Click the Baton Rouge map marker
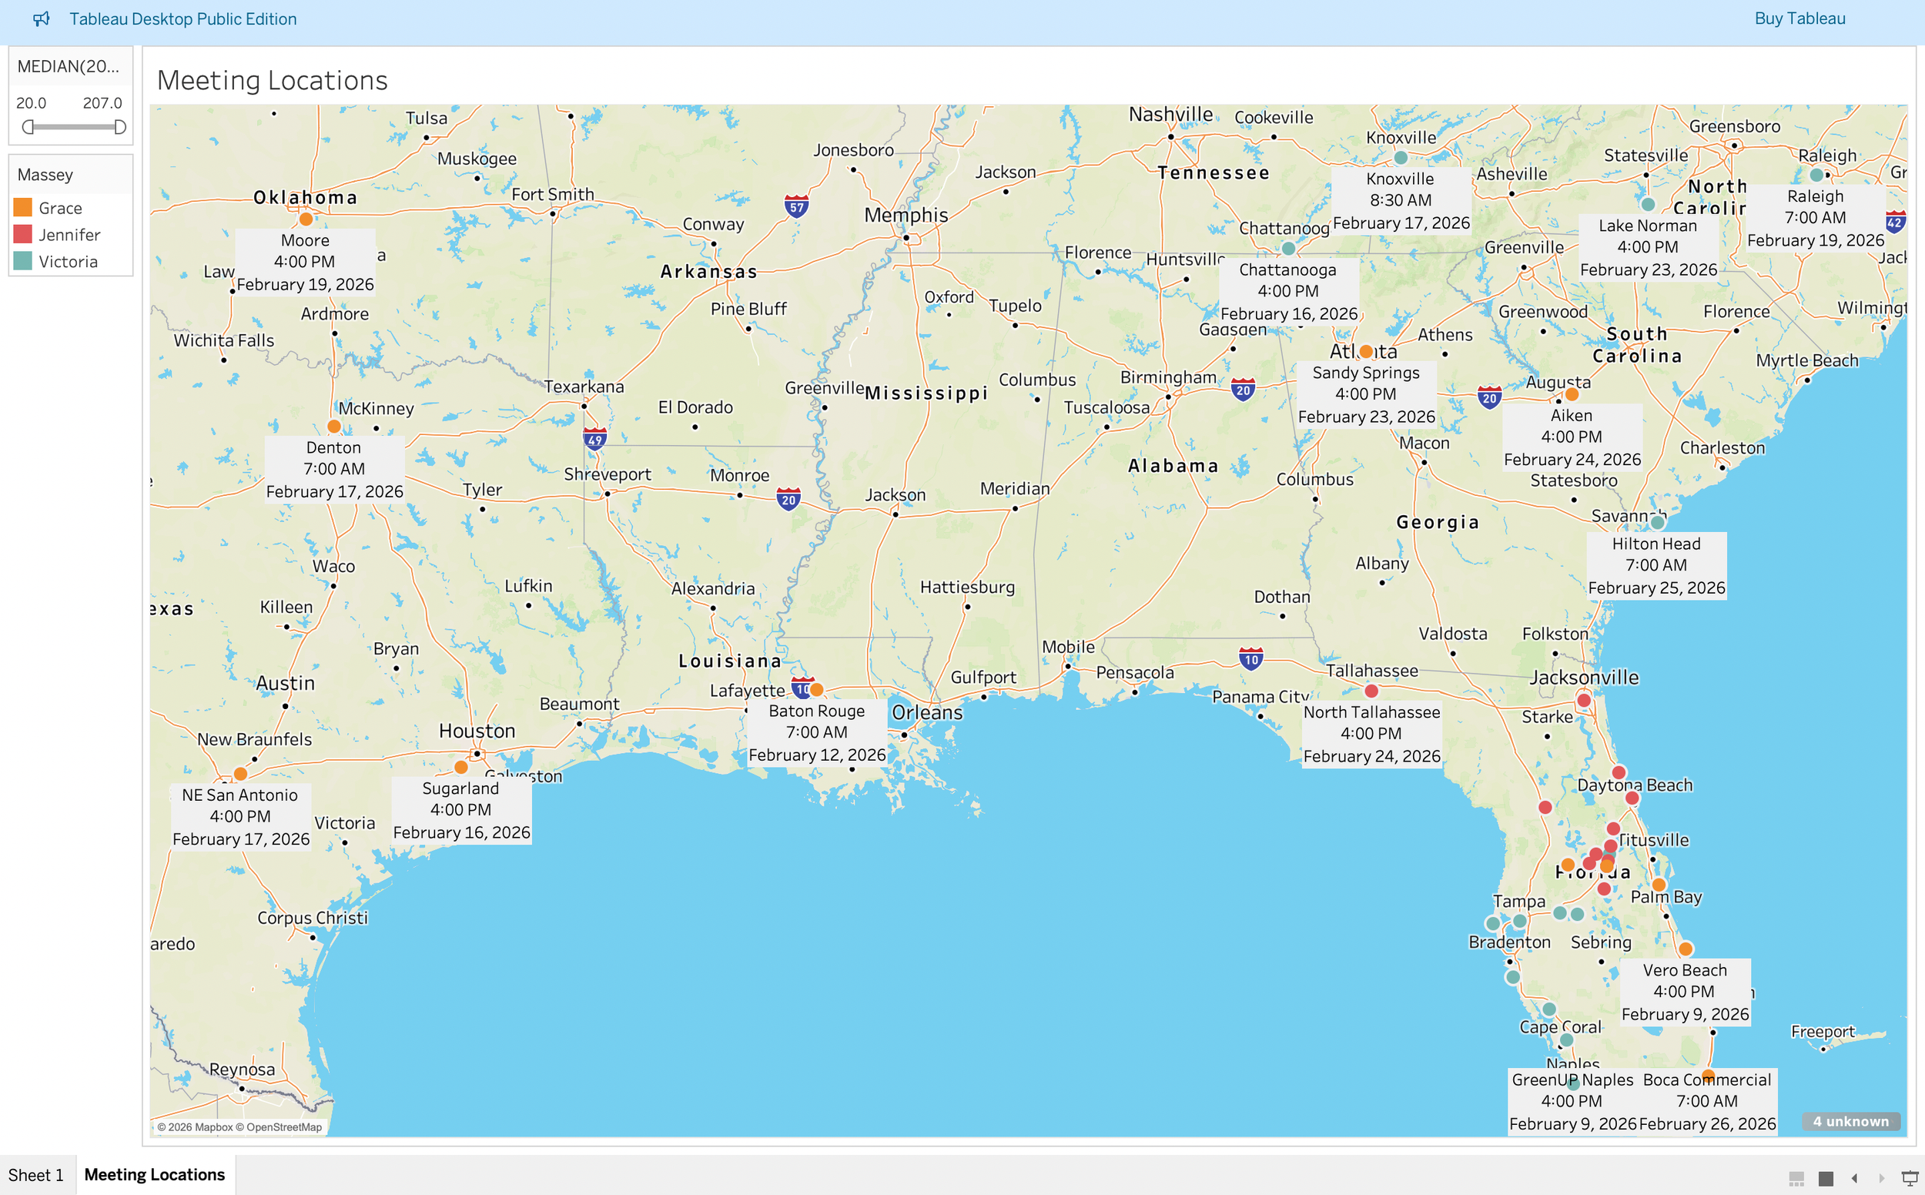The width and height of the screenshot is (1925, 1195). (x=816, y=690)
